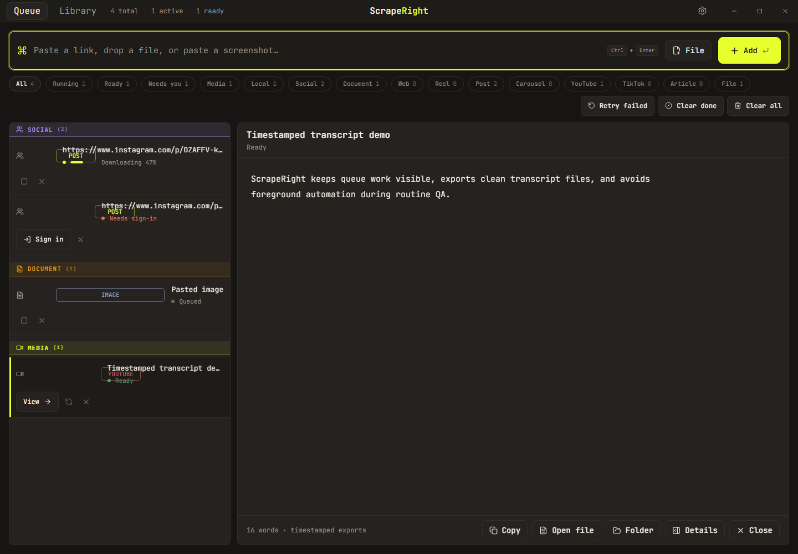Remove the Downloading Instagram post item

point(42,182)
